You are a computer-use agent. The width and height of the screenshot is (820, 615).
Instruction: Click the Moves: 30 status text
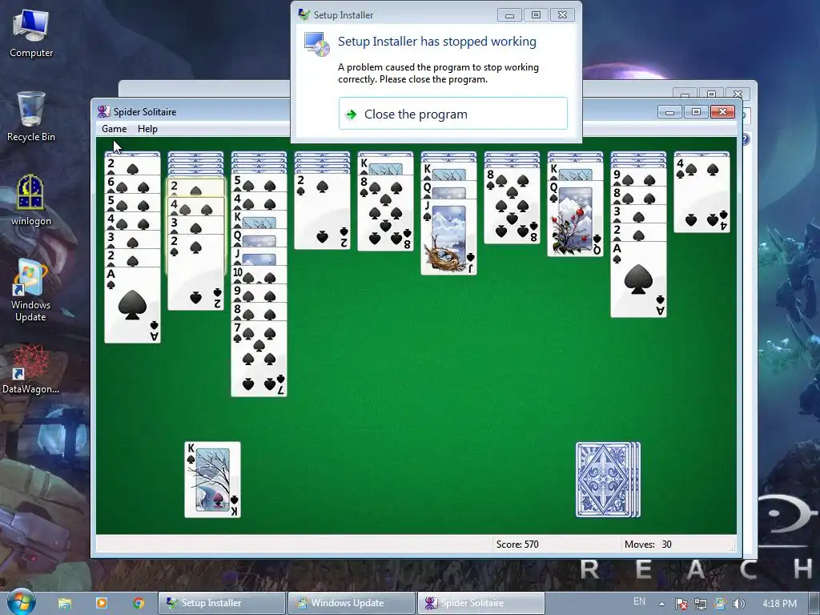648,545
